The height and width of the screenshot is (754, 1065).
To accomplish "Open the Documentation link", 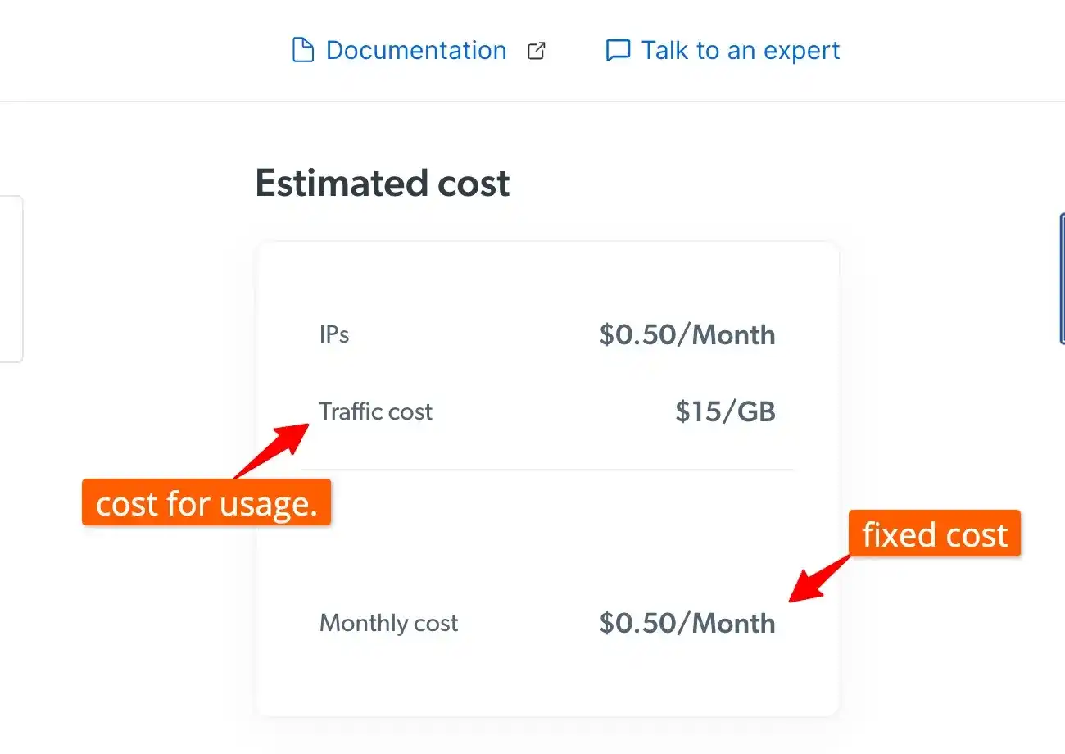I will [x=416, y=51].
